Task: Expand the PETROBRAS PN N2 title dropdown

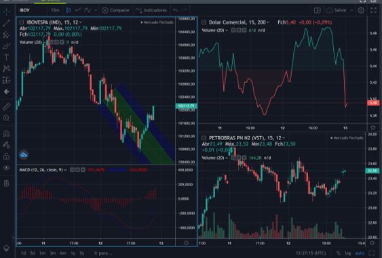Action: [284, 138]
